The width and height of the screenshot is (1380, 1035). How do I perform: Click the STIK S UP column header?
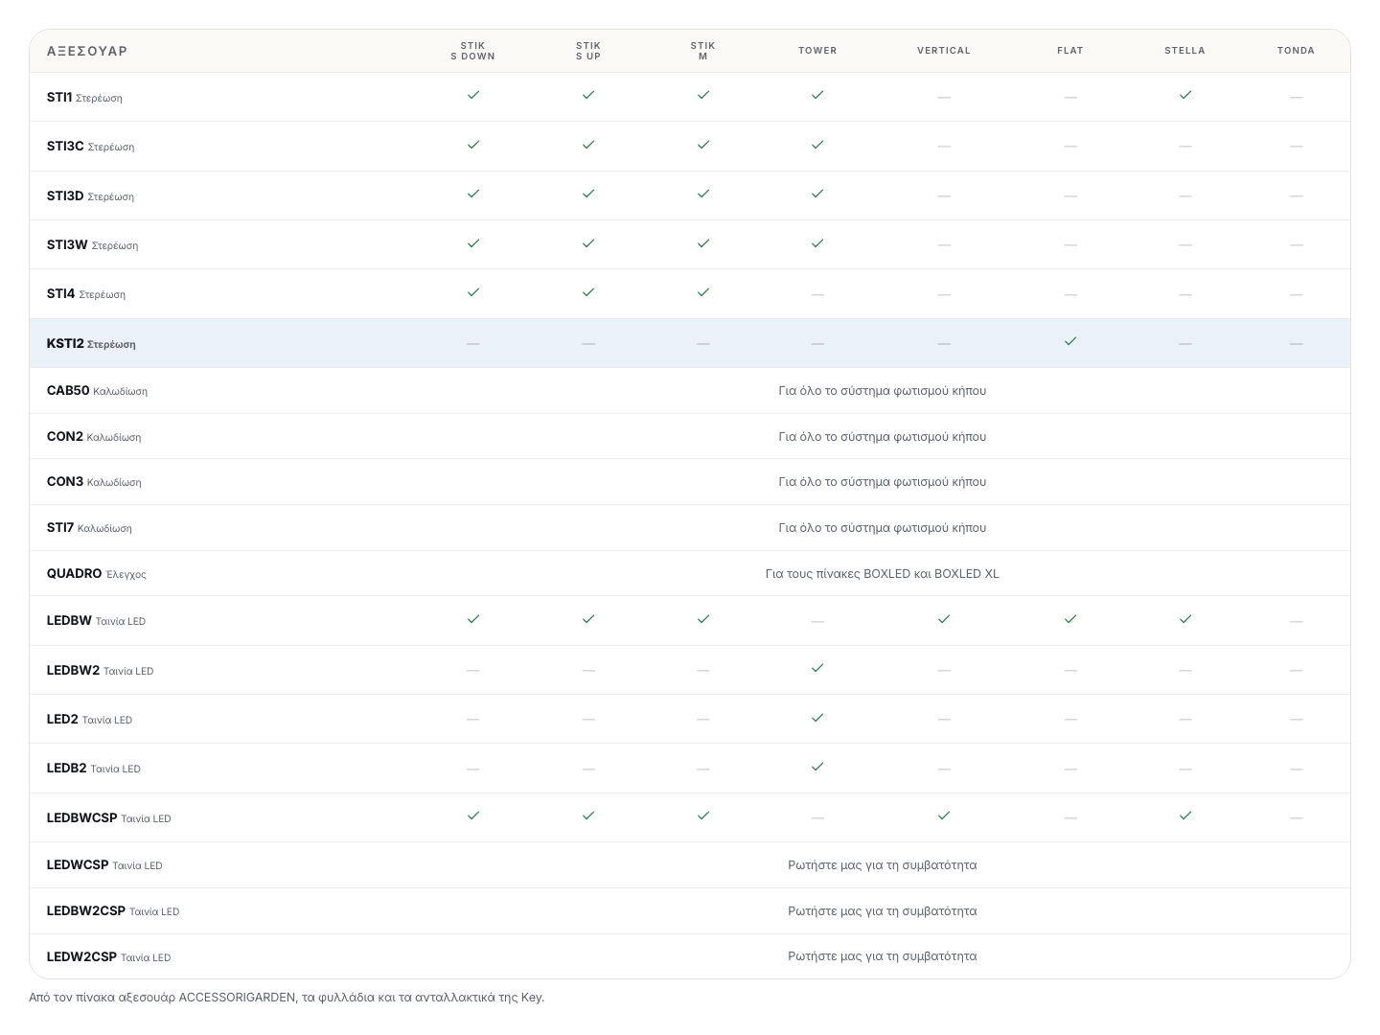coord(588,51)
